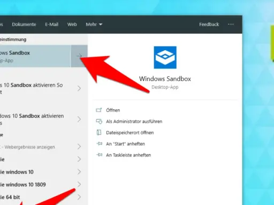The width and height of the screenshot is (274, 205).
Task: Click the pin icon beside An "Start" anheften
Action: (x=100, y=144)
